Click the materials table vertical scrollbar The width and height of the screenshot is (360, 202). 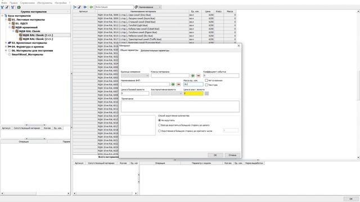[358, 84]
